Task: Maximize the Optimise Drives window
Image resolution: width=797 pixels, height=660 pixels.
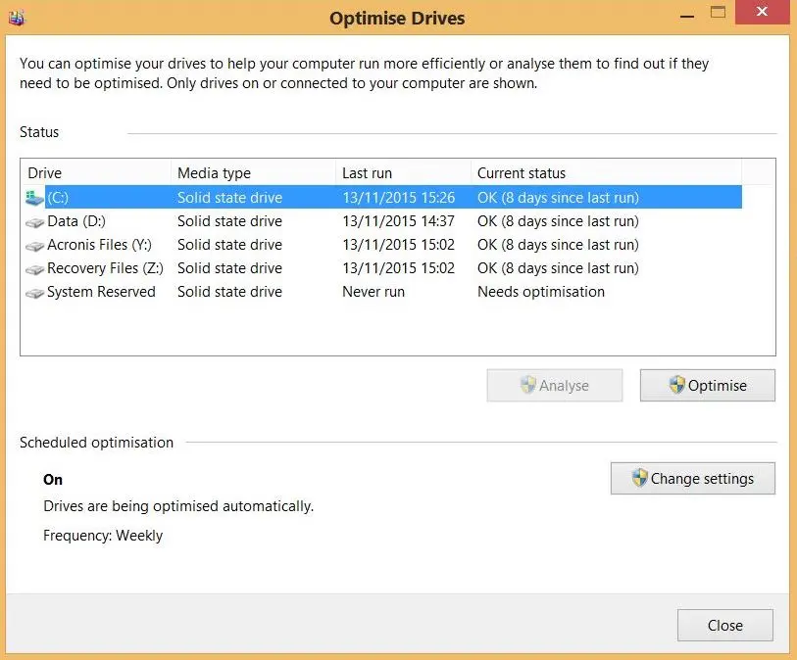Action: pos(719,13)
